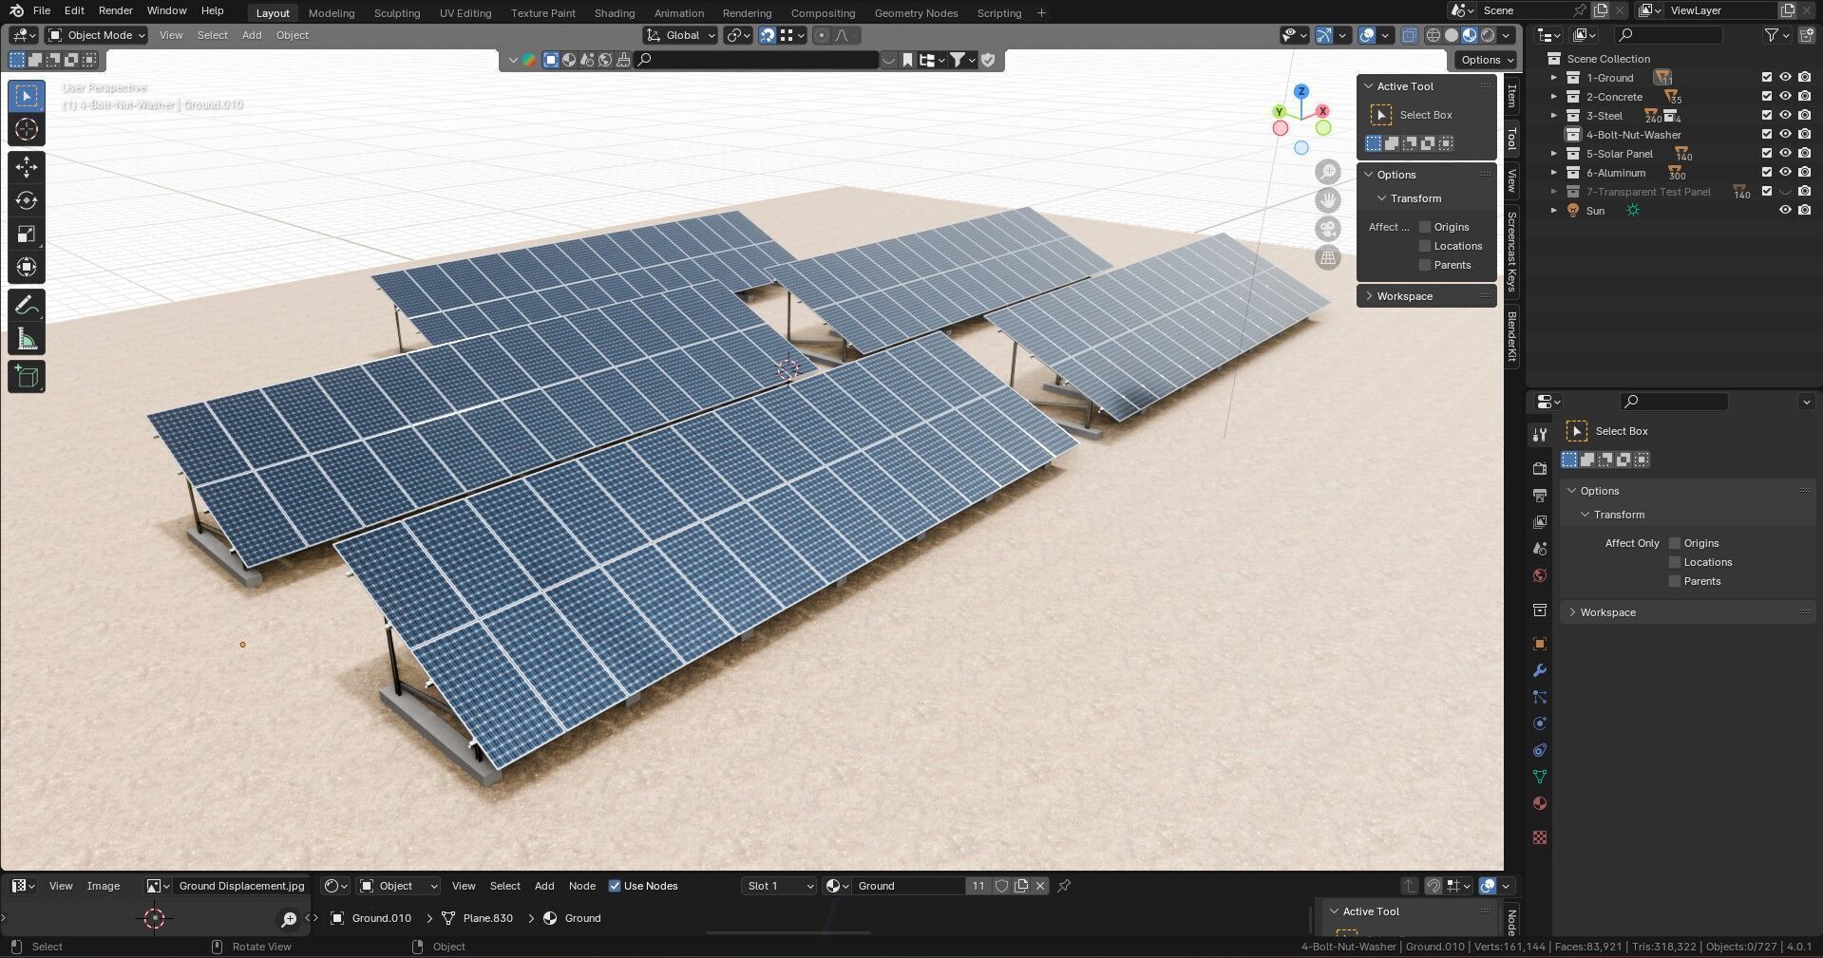Open the File menu
This screenshot has width=1823, height=958.
[x=42, y=10]
